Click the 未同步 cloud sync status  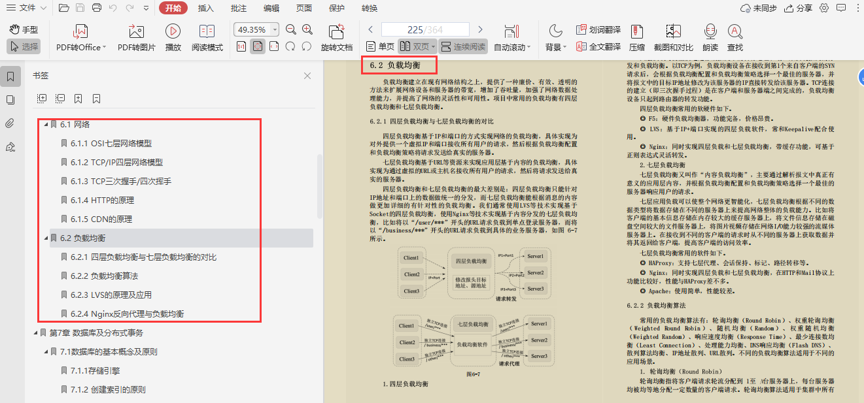coord(759,8)
